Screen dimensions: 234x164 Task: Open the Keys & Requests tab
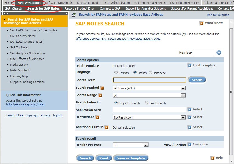(88, 3)
